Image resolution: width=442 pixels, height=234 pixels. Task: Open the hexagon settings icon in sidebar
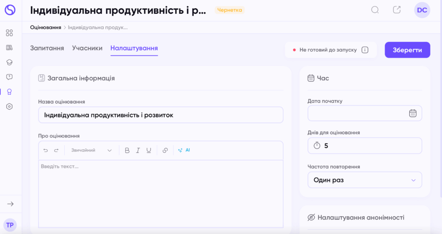click(x=9, y=106)
